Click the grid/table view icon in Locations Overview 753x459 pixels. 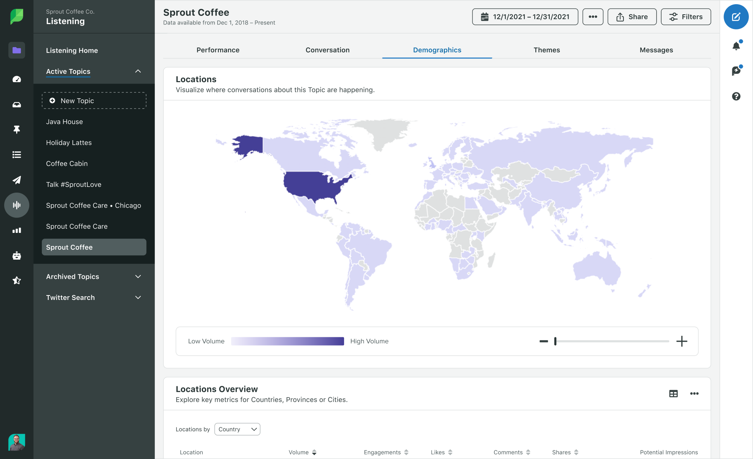coord(674,393)
